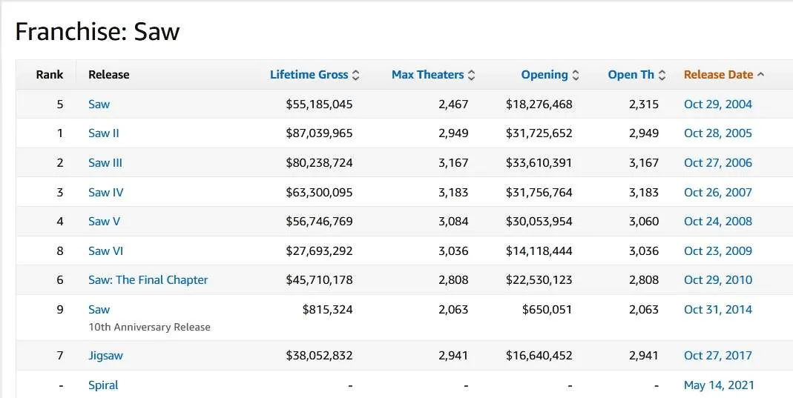The height and width of the screenshot is (398, 793).
Task: Open Saw 10th Anniversary Release link
Action: click(x=99, y=310)
